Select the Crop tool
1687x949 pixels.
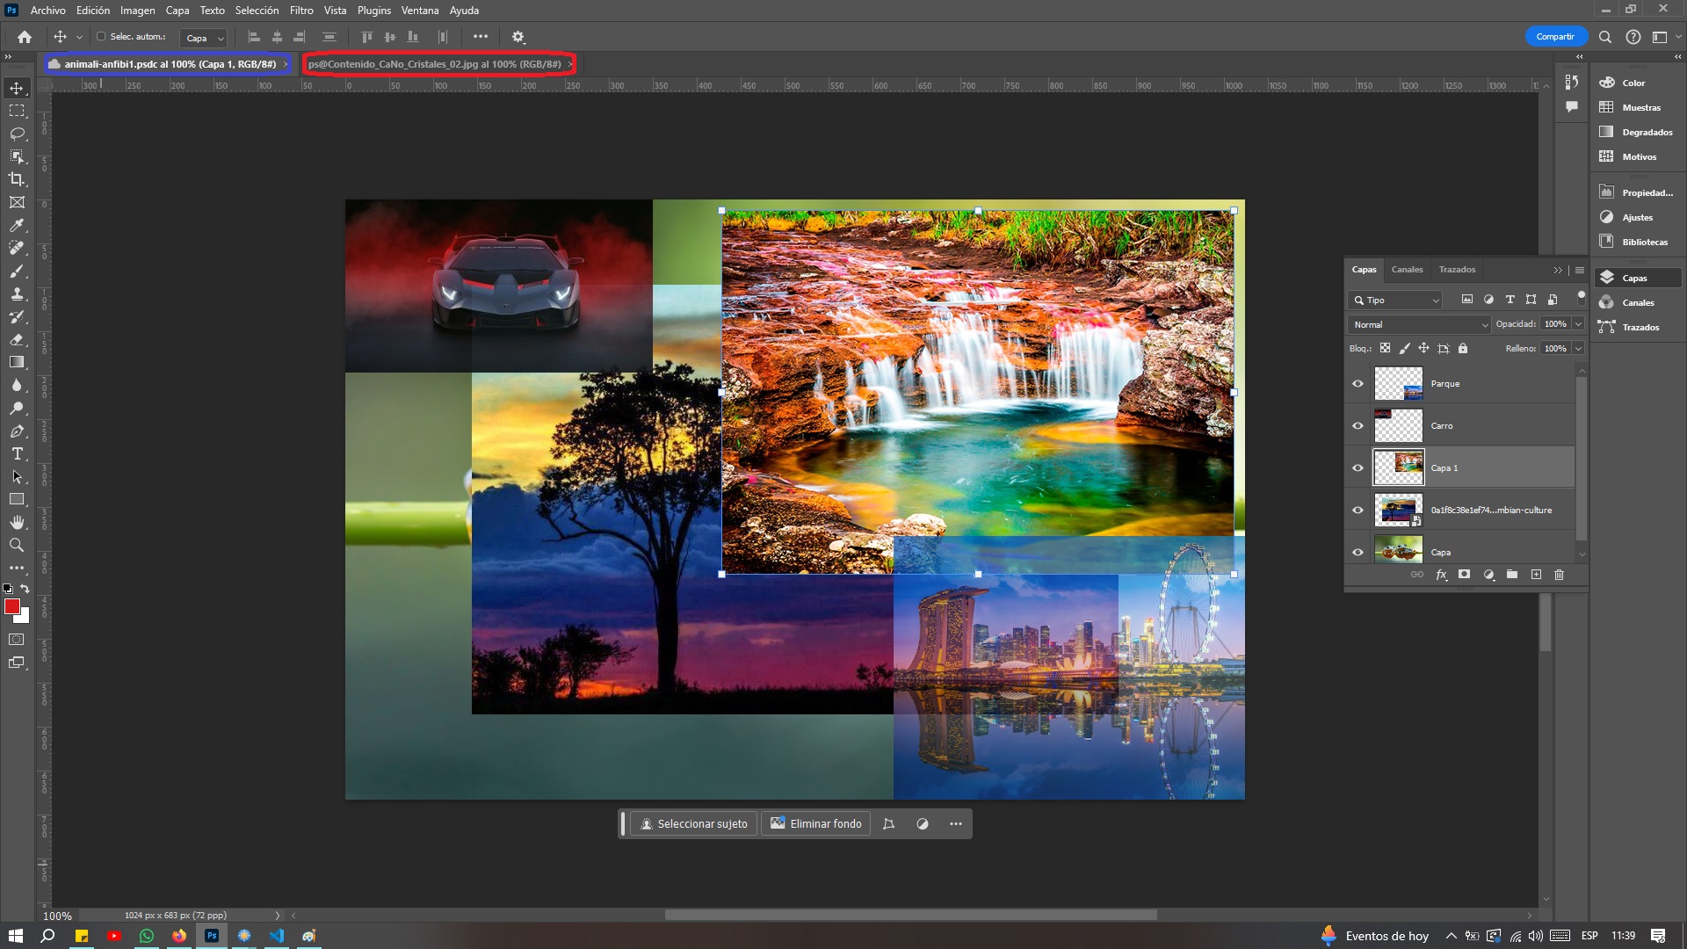(17, 179)
